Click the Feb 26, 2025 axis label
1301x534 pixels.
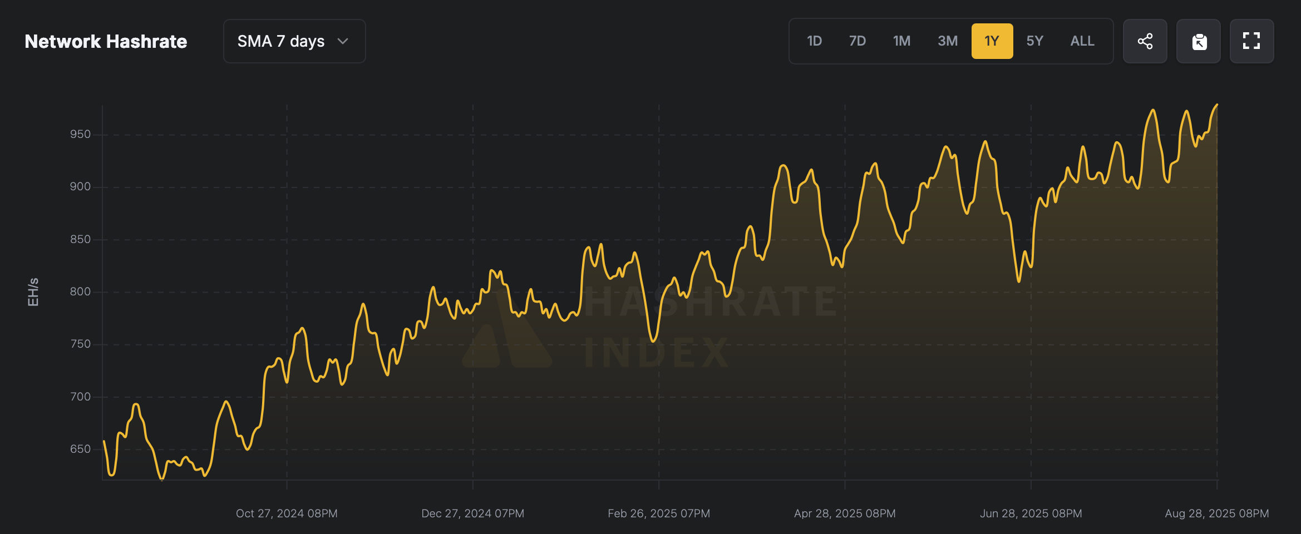click(659, 513)
